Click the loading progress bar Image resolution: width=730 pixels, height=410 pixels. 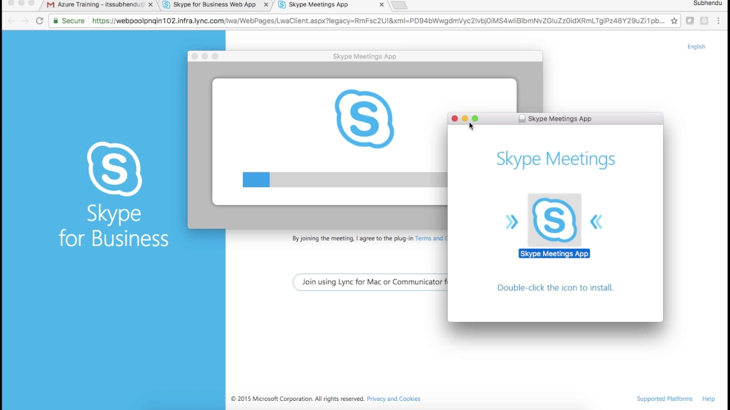(345, 180)
